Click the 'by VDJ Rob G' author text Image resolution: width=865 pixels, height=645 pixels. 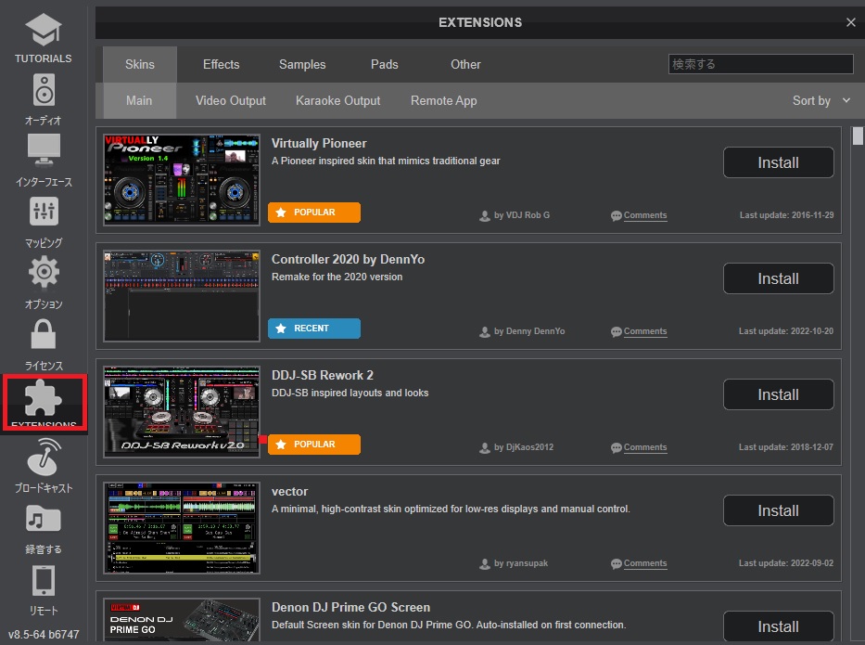522,215
